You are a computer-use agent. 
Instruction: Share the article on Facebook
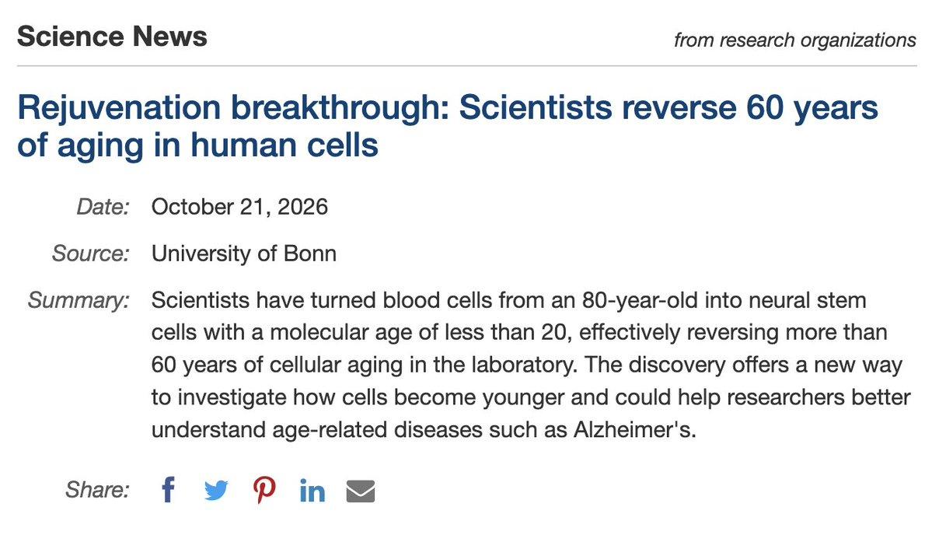click(x=168, y=490)
